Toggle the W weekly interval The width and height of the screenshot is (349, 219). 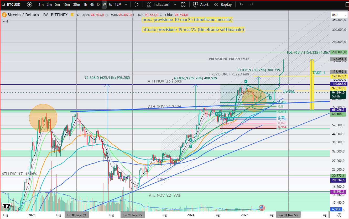tap(104, 4)
